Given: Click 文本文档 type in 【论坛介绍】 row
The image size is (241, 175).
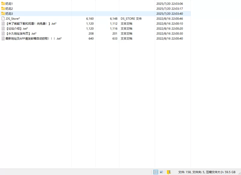Looking at the screenshot, I should 127,28.
